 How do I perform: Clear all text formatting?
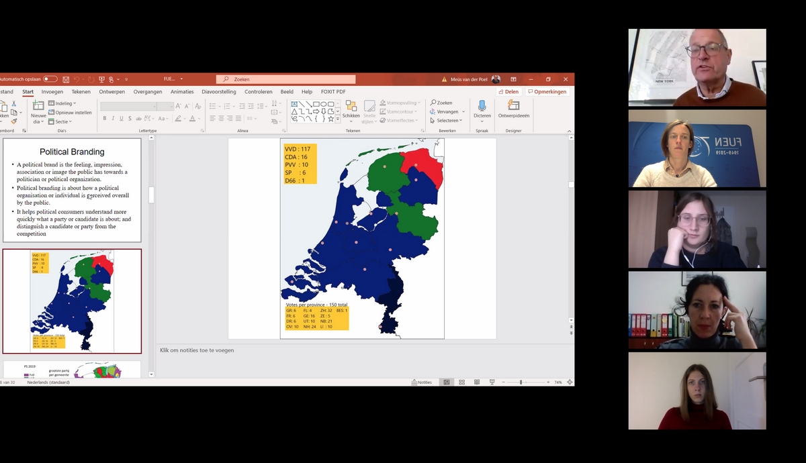pos(198,106)
